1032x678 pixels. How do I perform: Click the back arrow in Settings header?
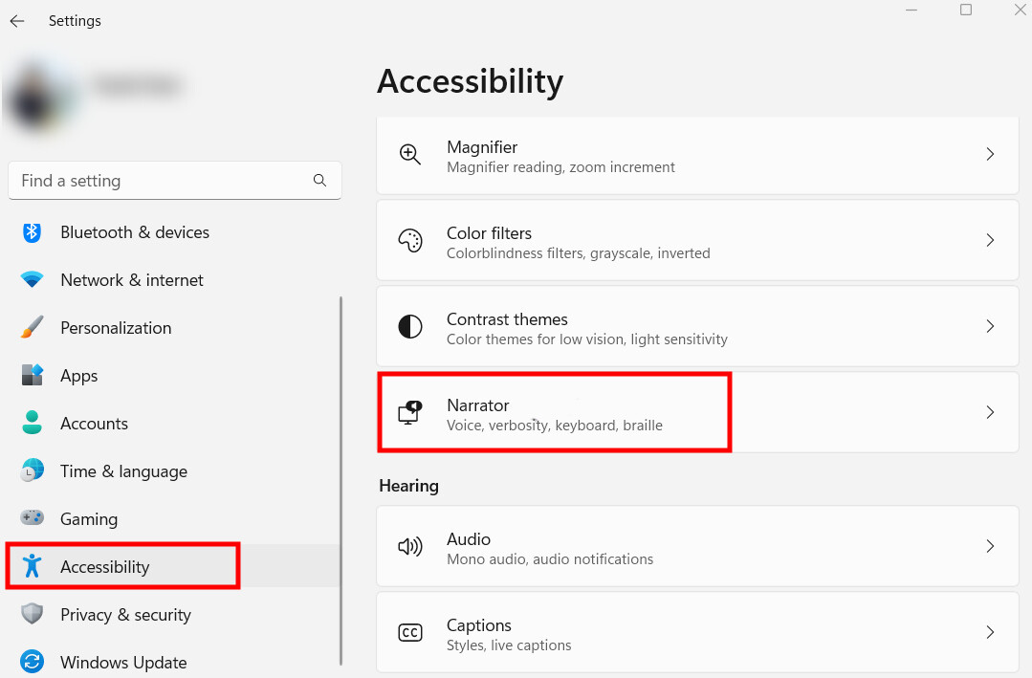[17, 21]
